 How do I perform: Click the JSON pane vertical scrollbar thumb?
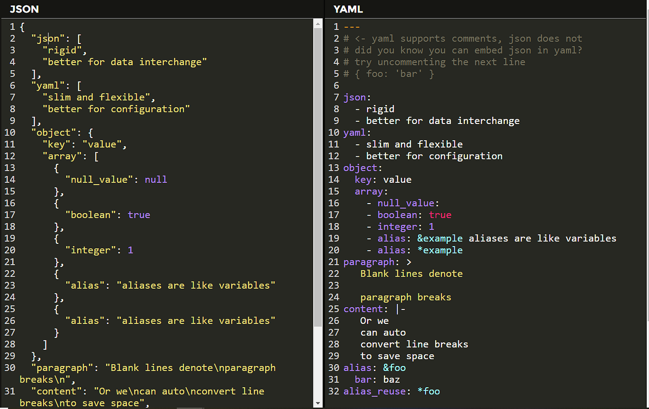pyautogui.click(x=318, y=176)
